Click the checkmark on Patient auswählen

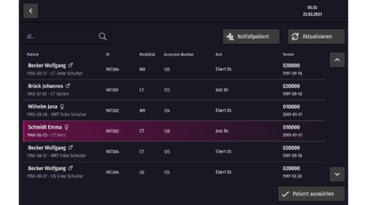[285, 193]
